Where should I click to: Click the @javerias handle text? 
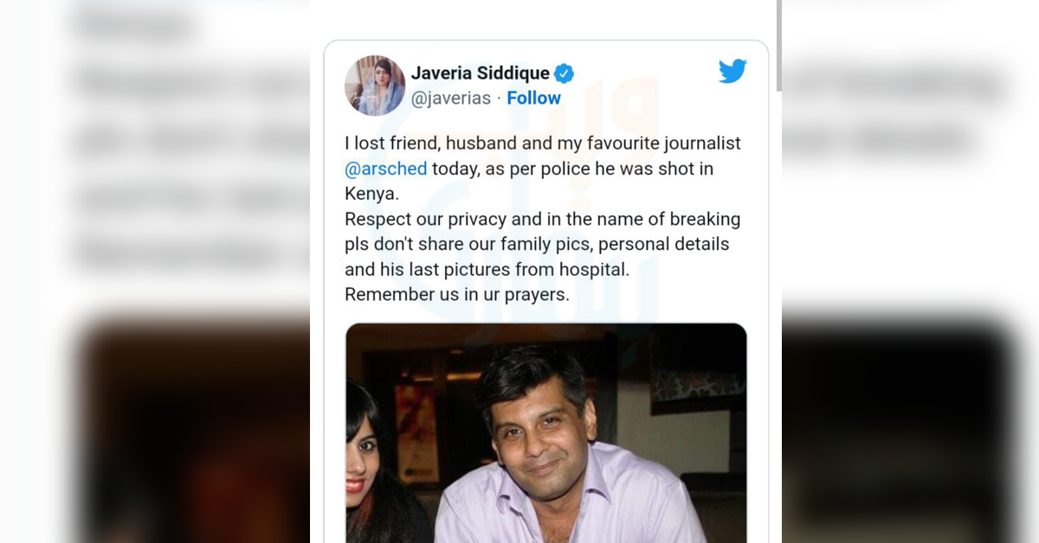coord(450,99)
